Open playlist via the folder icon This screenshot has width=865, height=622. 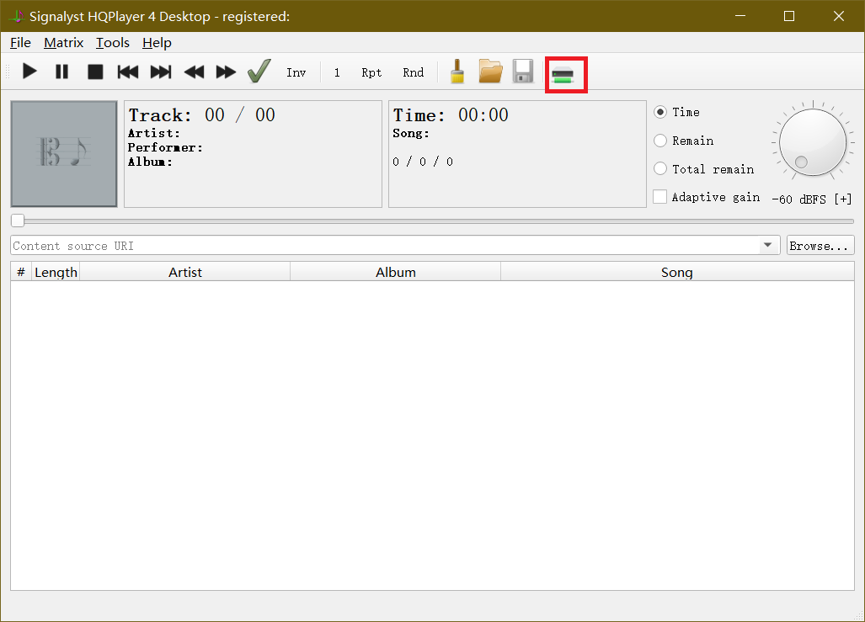pos(490,72)
